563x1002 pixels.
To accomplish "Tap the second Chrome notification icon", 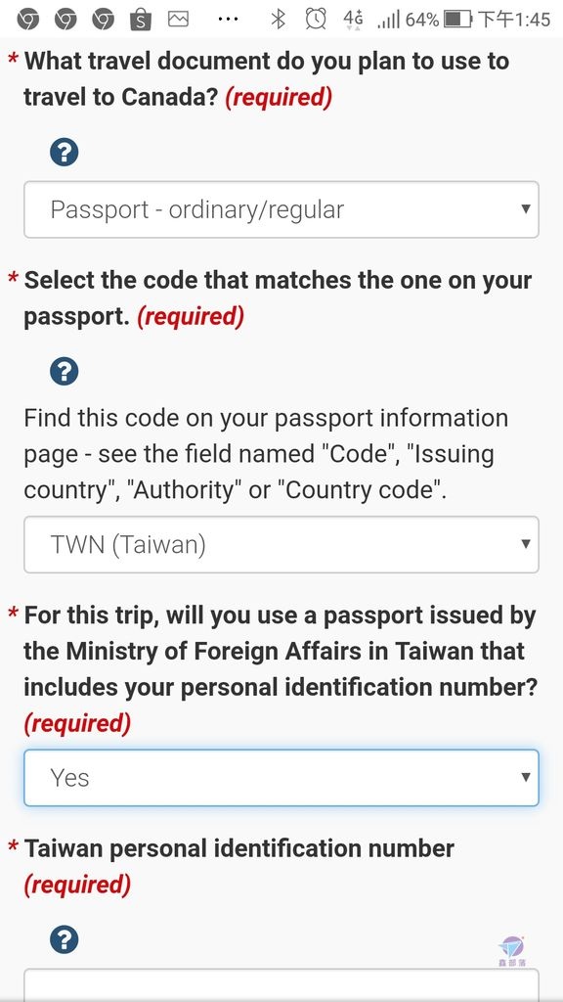I will click(x=65, y=20).
